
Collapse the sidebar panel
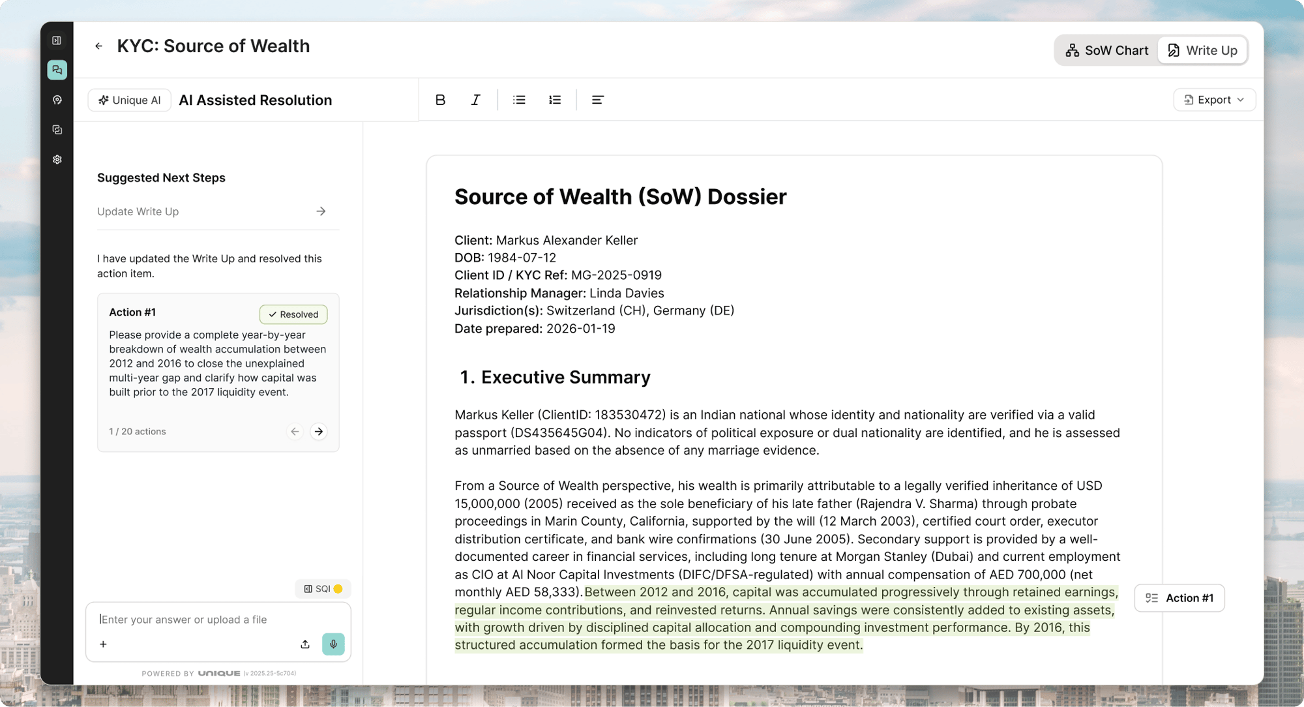(x=57, y=40)
